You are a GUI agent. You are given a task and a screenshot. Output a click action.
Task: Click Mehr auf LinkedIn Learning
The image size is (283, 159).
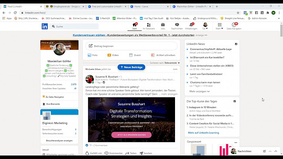tap(203, 132)
